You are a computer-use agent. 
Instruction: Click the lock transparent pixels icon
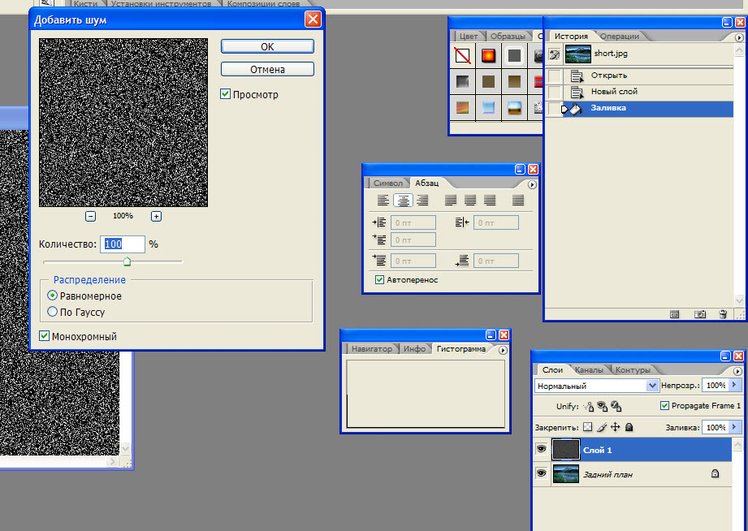click(588, 427)
